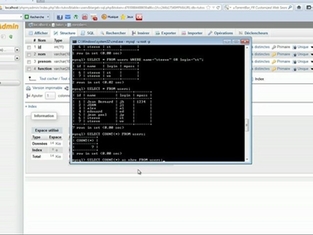Check the id column checkbox
Viewport: 313px width, 235px height.
click(x=29, y=47)
